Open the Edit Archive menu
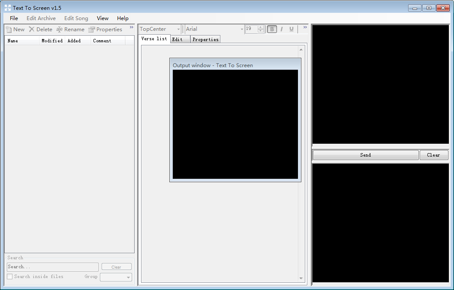This screenshot has width=454, height=290. [x=41, y=18]
